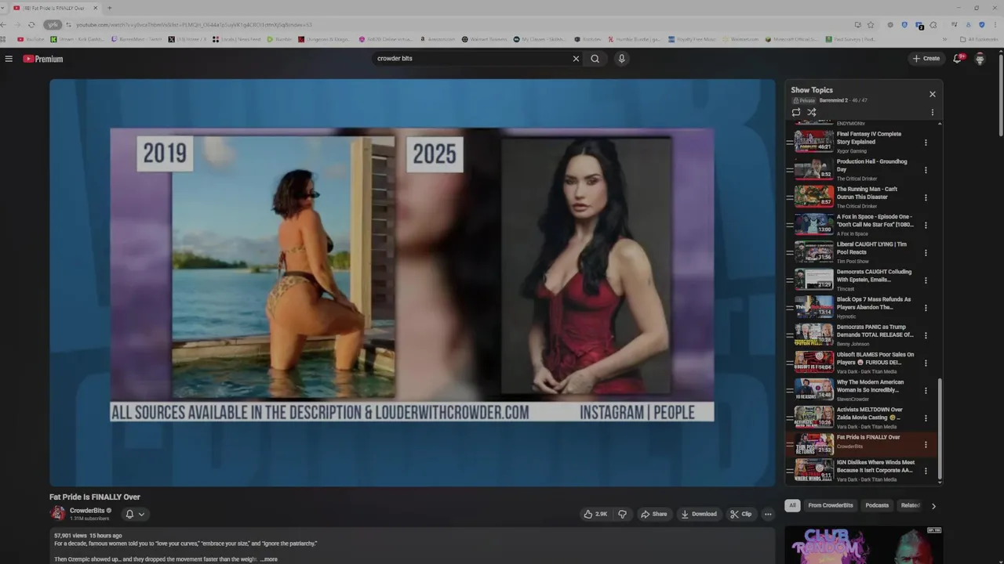
Task: Open options for Production Hell - Groundhog Day
Action: click(x=926, y=170)
